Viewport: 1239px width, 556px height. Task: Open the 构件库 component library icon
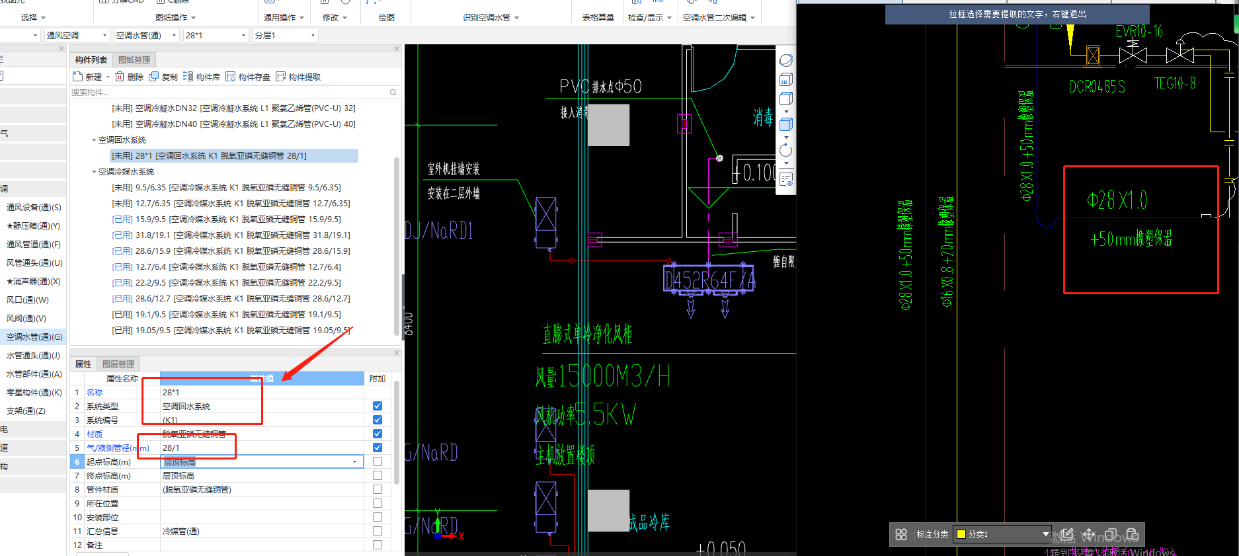[x=188, y=77]
